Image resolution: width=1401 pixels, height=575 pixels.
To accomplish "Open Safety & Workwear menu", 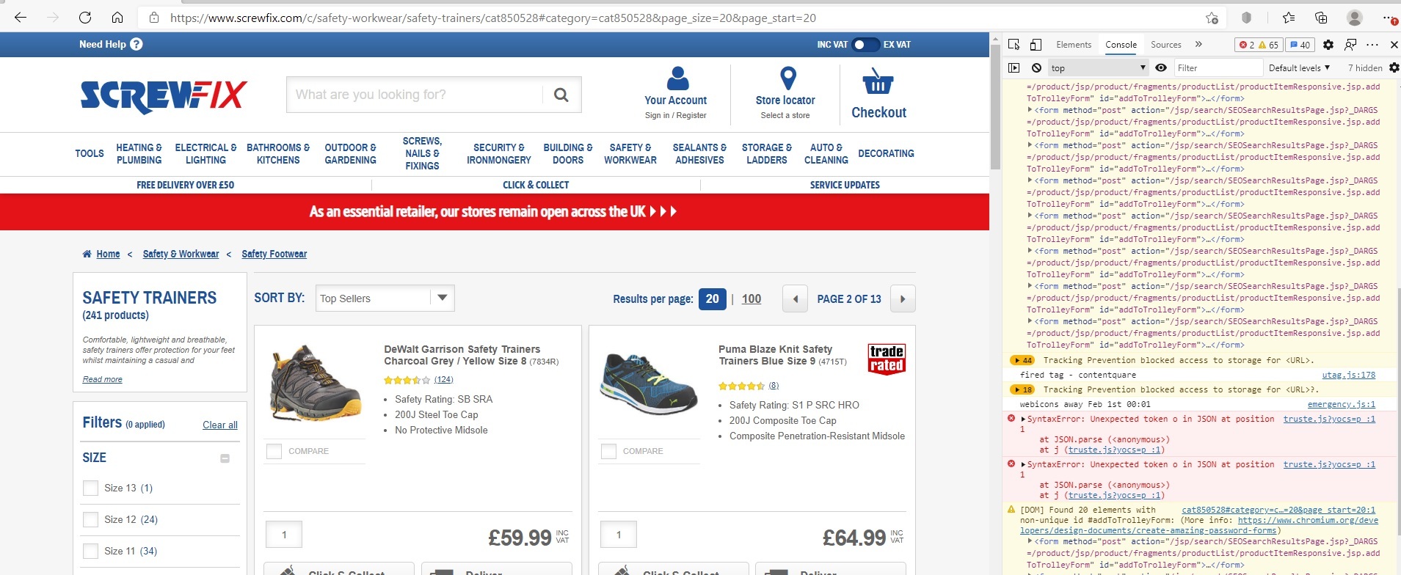I will tap(630, 153).
